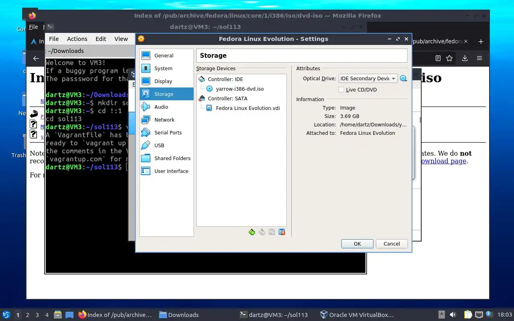Image resolution: width=514 pixels, height=321 pixels.
Task: Click Firefox back arrow button
Action: (x=36, y=58)
